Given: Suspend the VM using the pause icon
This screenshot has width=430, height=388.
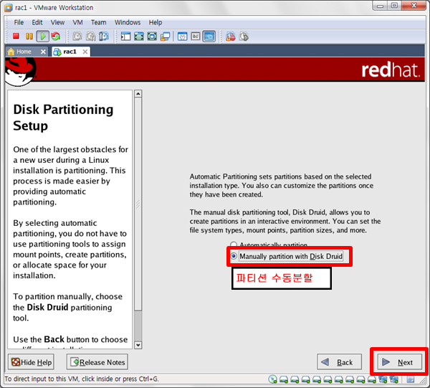Looking at the screenshot, I should pos(29,37).
